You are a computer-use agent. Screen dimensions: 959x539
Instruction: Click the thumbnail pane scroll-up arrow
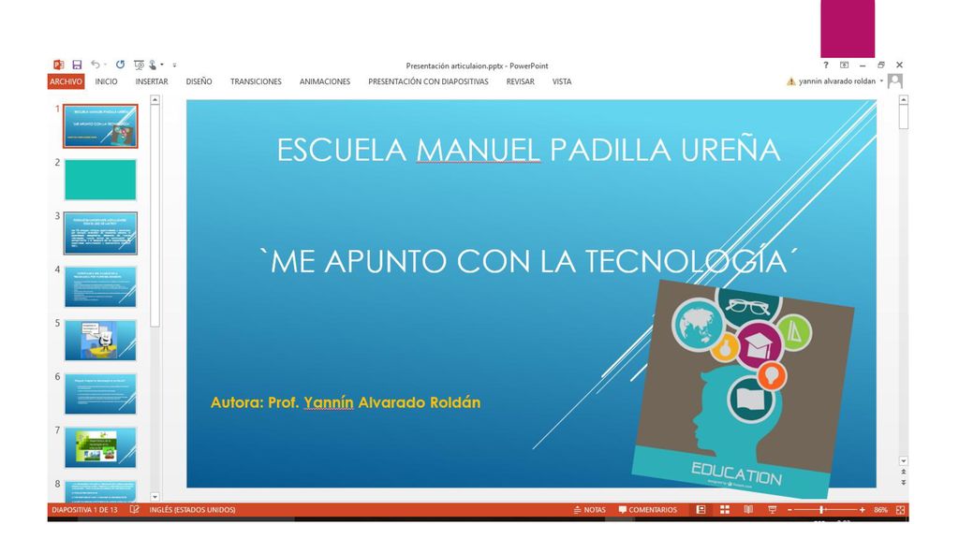[x=155, y=99]
